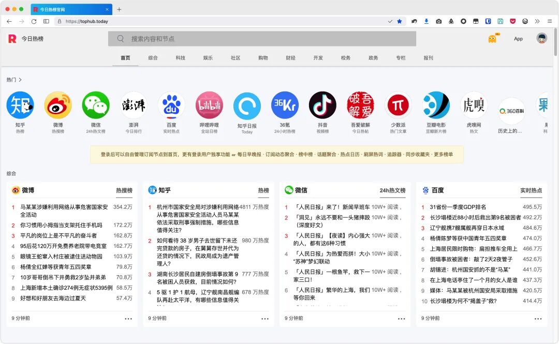
Task: Switch to the 娱乐 tab
Action: [208, 58]
